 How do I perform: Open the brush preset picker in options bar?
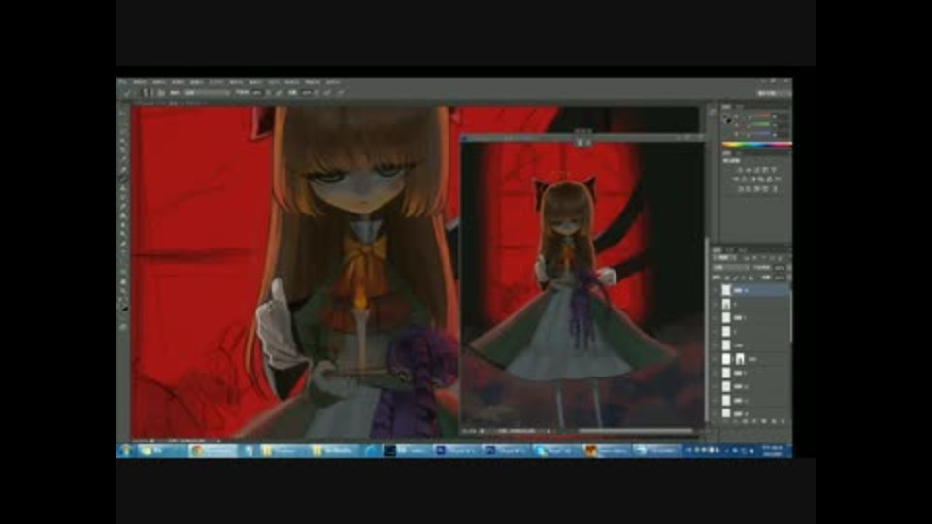point(147,92)
